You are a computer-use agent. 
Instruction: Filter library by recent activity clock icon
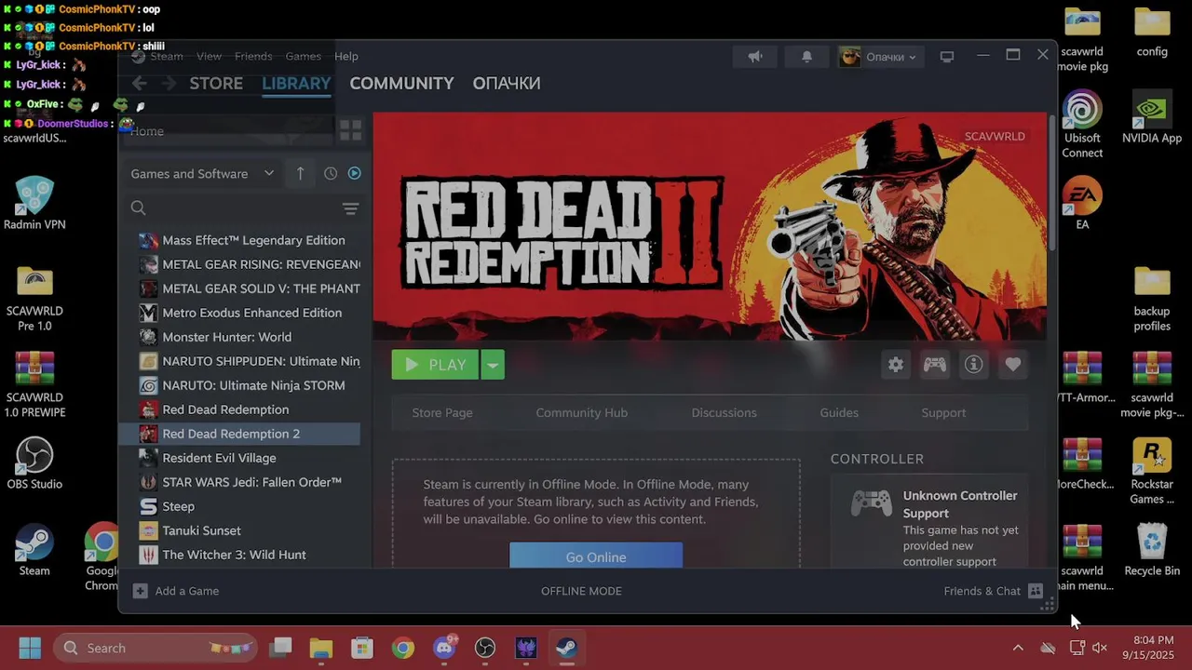pos(331,173)
